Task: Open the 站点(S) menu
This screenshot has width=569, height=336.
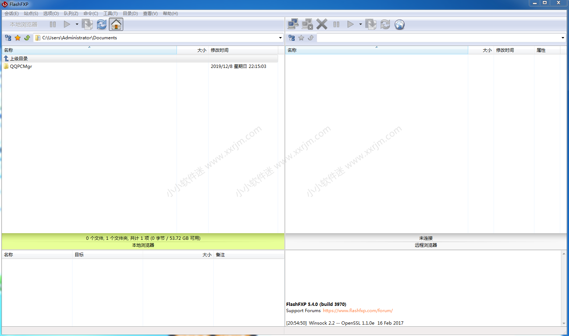Action: point(31,14)
